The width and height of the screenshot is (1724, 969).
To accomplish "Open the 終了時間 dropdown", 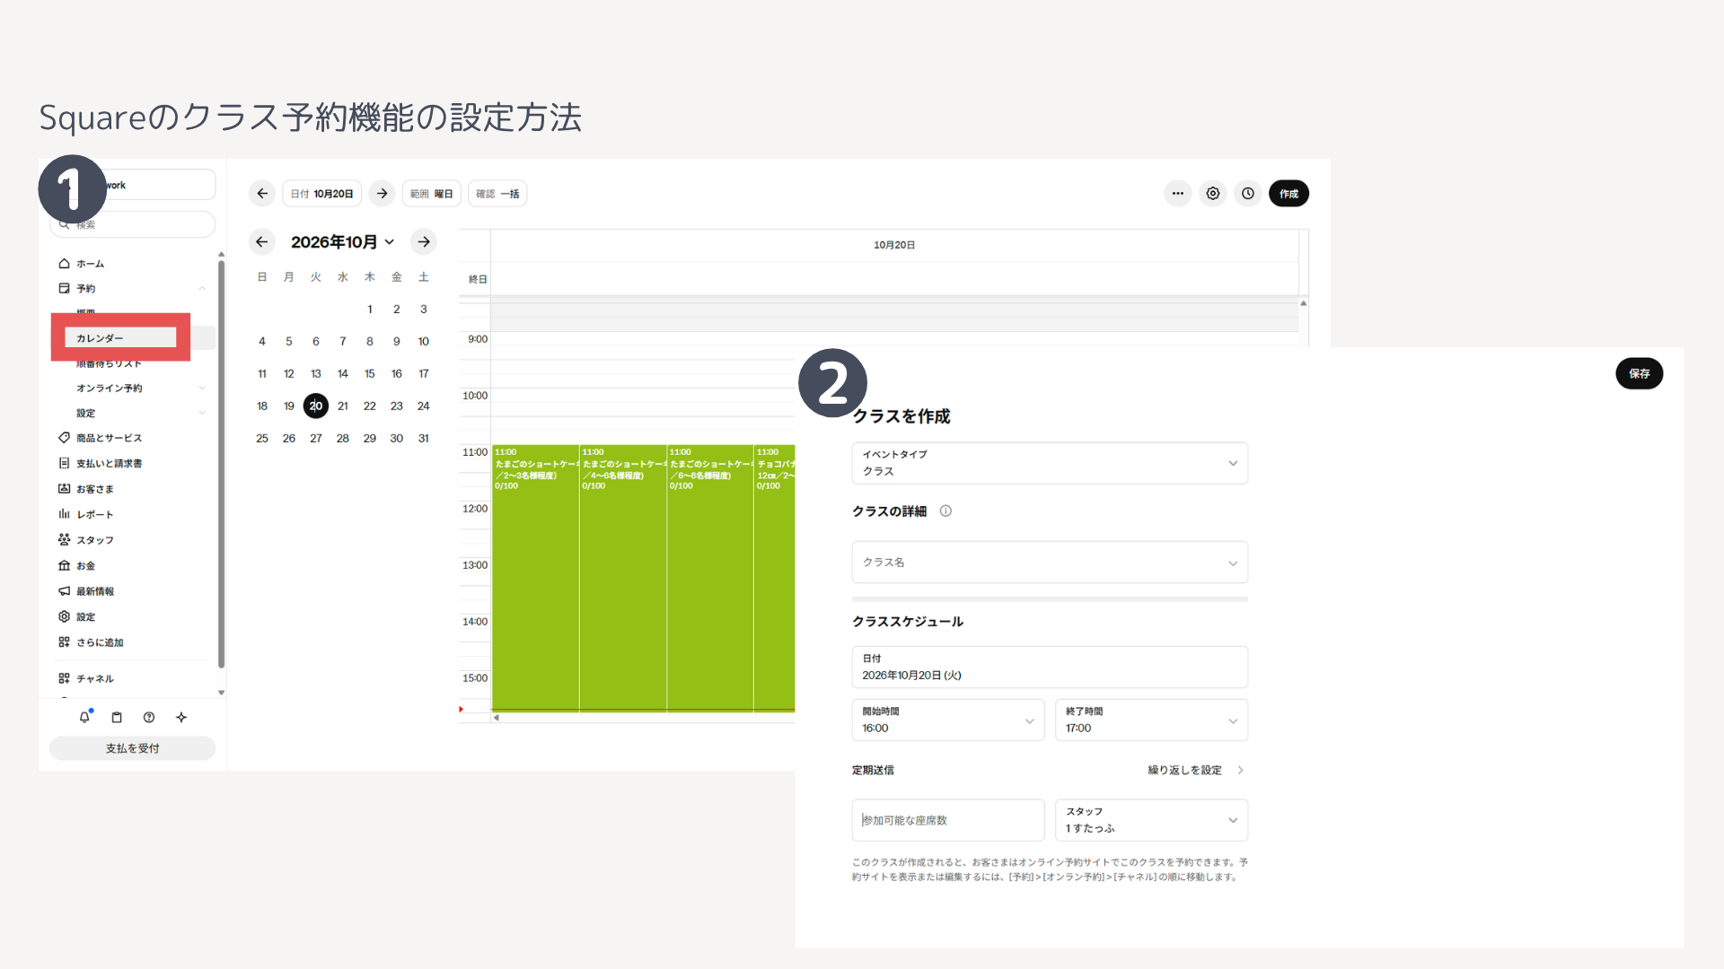I will click(x=1151, y=720).
